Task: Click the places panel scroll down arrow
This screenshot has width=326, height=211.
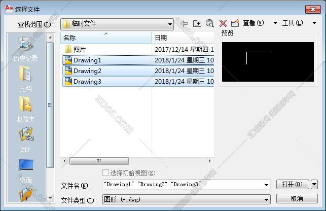Action: click(x=50, y=198)
